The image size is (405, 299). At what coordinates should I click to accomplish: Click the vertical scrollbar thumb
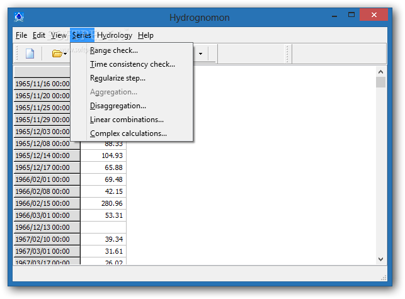point(380,82)
